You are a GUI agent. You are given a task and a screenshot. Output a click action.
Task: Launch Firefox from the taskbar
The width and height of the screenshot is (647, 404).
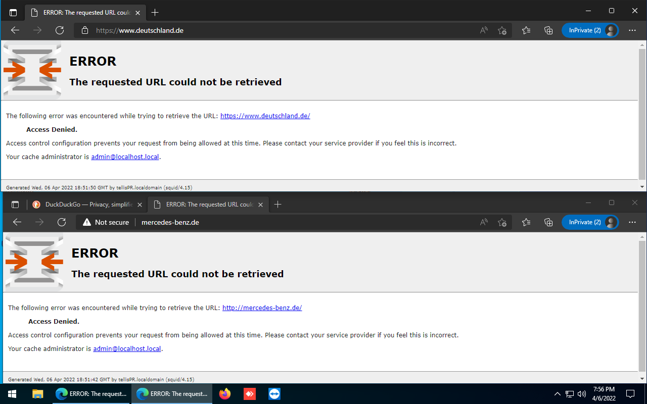click(x=224, y=393)
